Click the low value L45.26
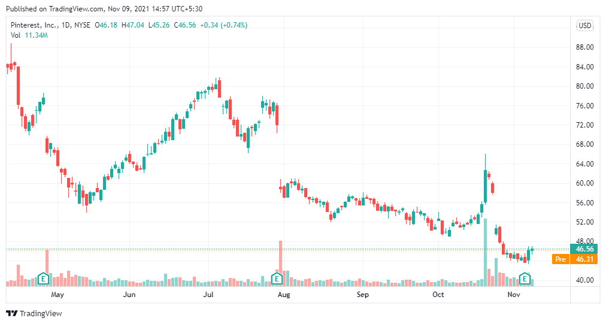The width and height of the screenshot is (606, 324). pyautogui.click(x=159, y=25)
